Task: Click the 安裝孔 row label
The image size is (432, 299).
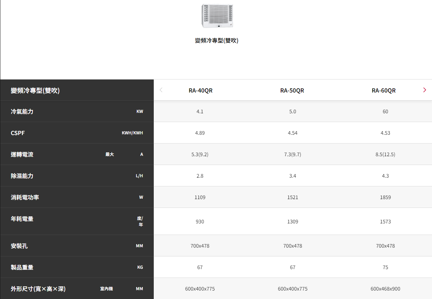Action: tap(19, 246)
